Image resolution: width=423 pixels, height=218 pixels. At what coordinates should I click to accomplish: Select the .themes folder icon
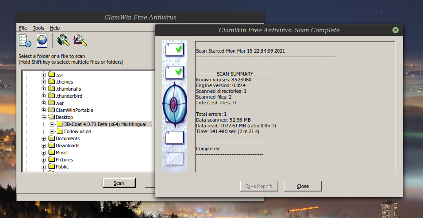[51, 82]
